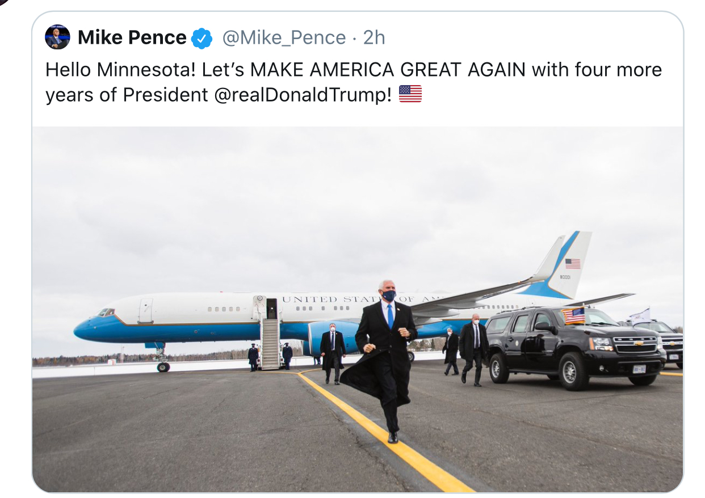The image size is (705, 498).
Task: Click the small flag mounted on SUV
Action: pos(574,316)
